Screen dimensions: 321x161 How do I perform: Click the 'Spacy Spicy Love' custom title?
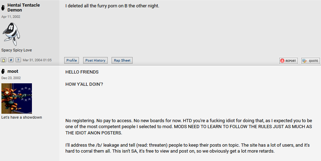pyautogui.click(x=16, y=50)
